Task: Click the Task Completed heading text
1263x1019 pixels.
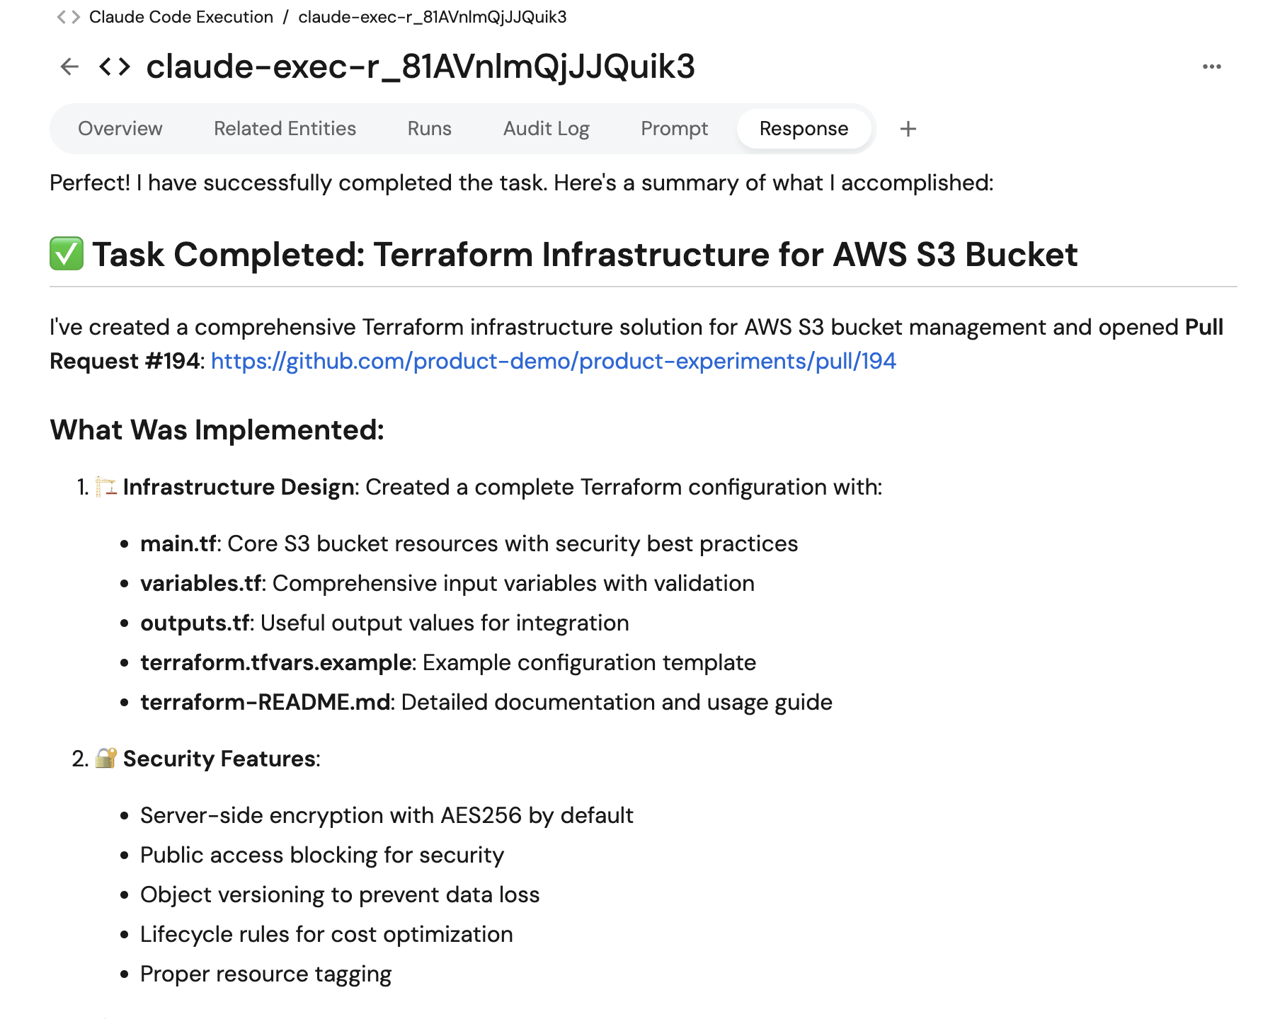Action: tap(584, 254)
